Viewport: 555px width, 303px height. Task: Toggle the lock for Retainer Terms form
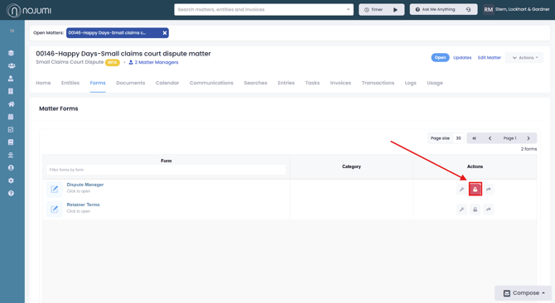pos(475,209)
